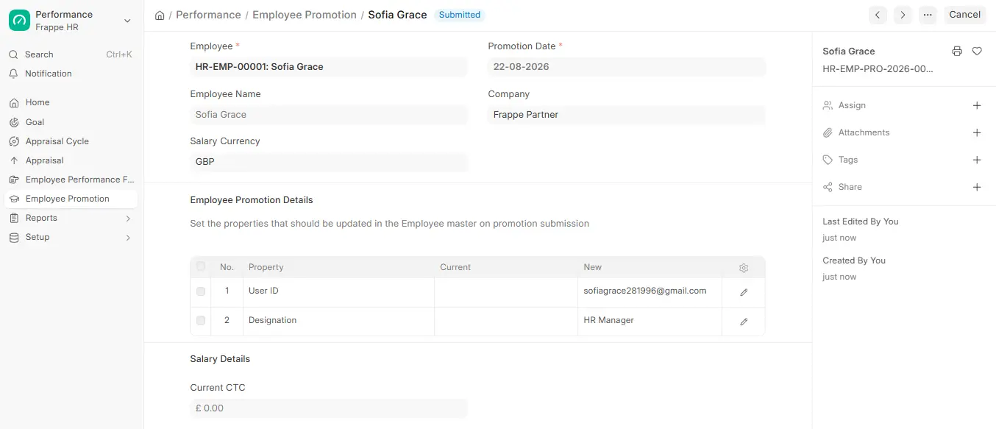Open the Performance workspace switcher chevron
The height and width of the screenshot is (429, 996).
click(x=127, y=21)
